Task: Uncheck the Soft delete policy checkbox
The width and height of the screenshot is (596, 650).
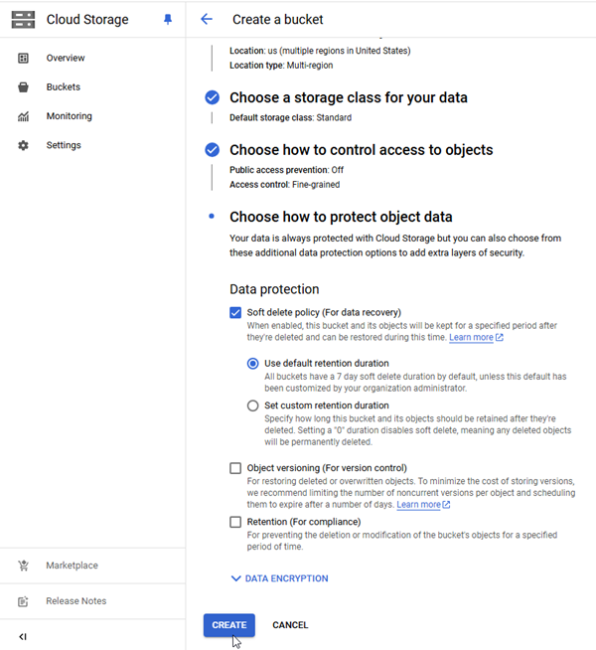Action: click(235, 312)
